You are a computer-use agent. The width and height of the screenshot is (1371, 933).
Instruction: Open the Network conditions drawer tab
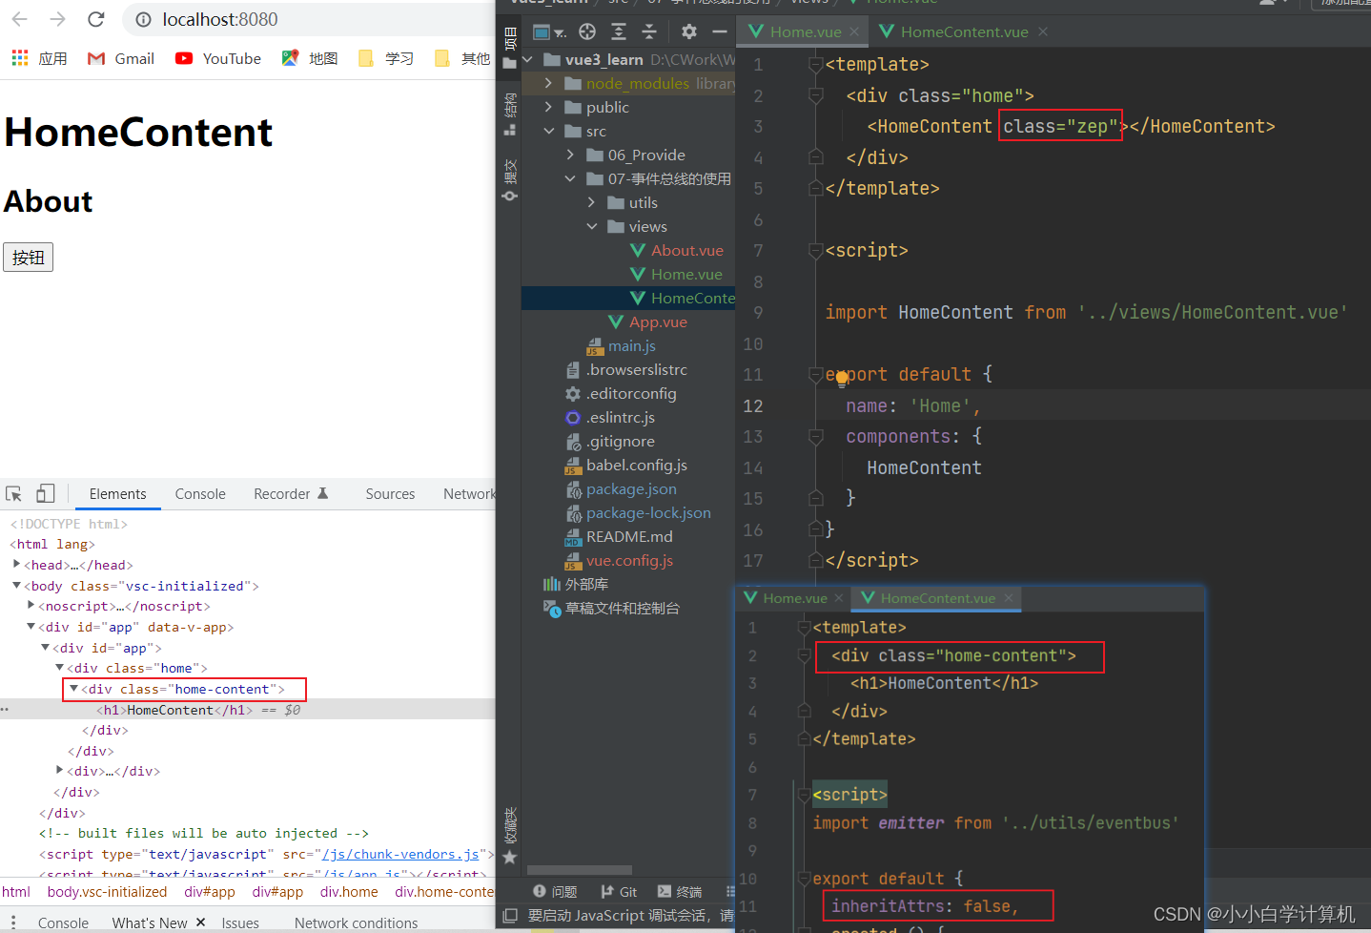pos(356,923)
